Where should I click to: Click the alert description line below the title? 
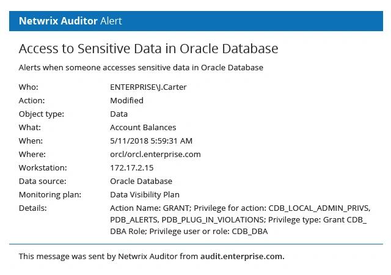[x=141, y=67]
